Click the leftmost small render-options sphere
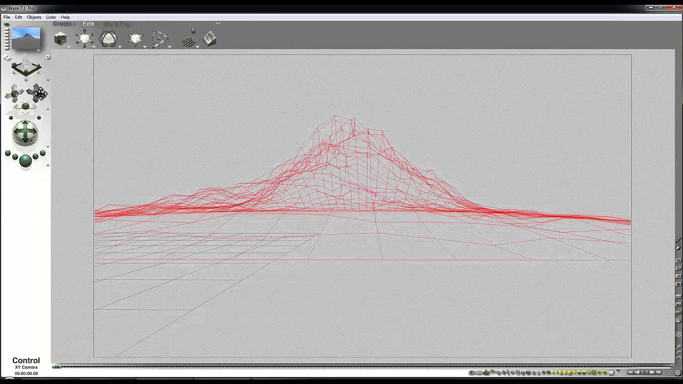683x384 pixels. 7,153
